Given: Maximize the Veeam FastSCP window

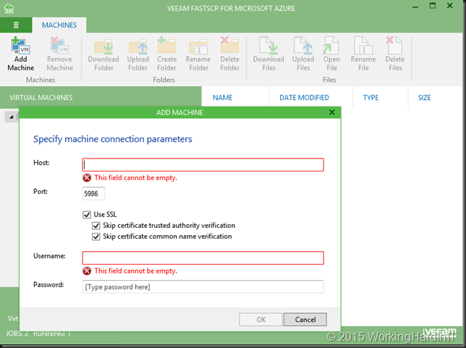Looking at the screenshot, I should [433, 6].
